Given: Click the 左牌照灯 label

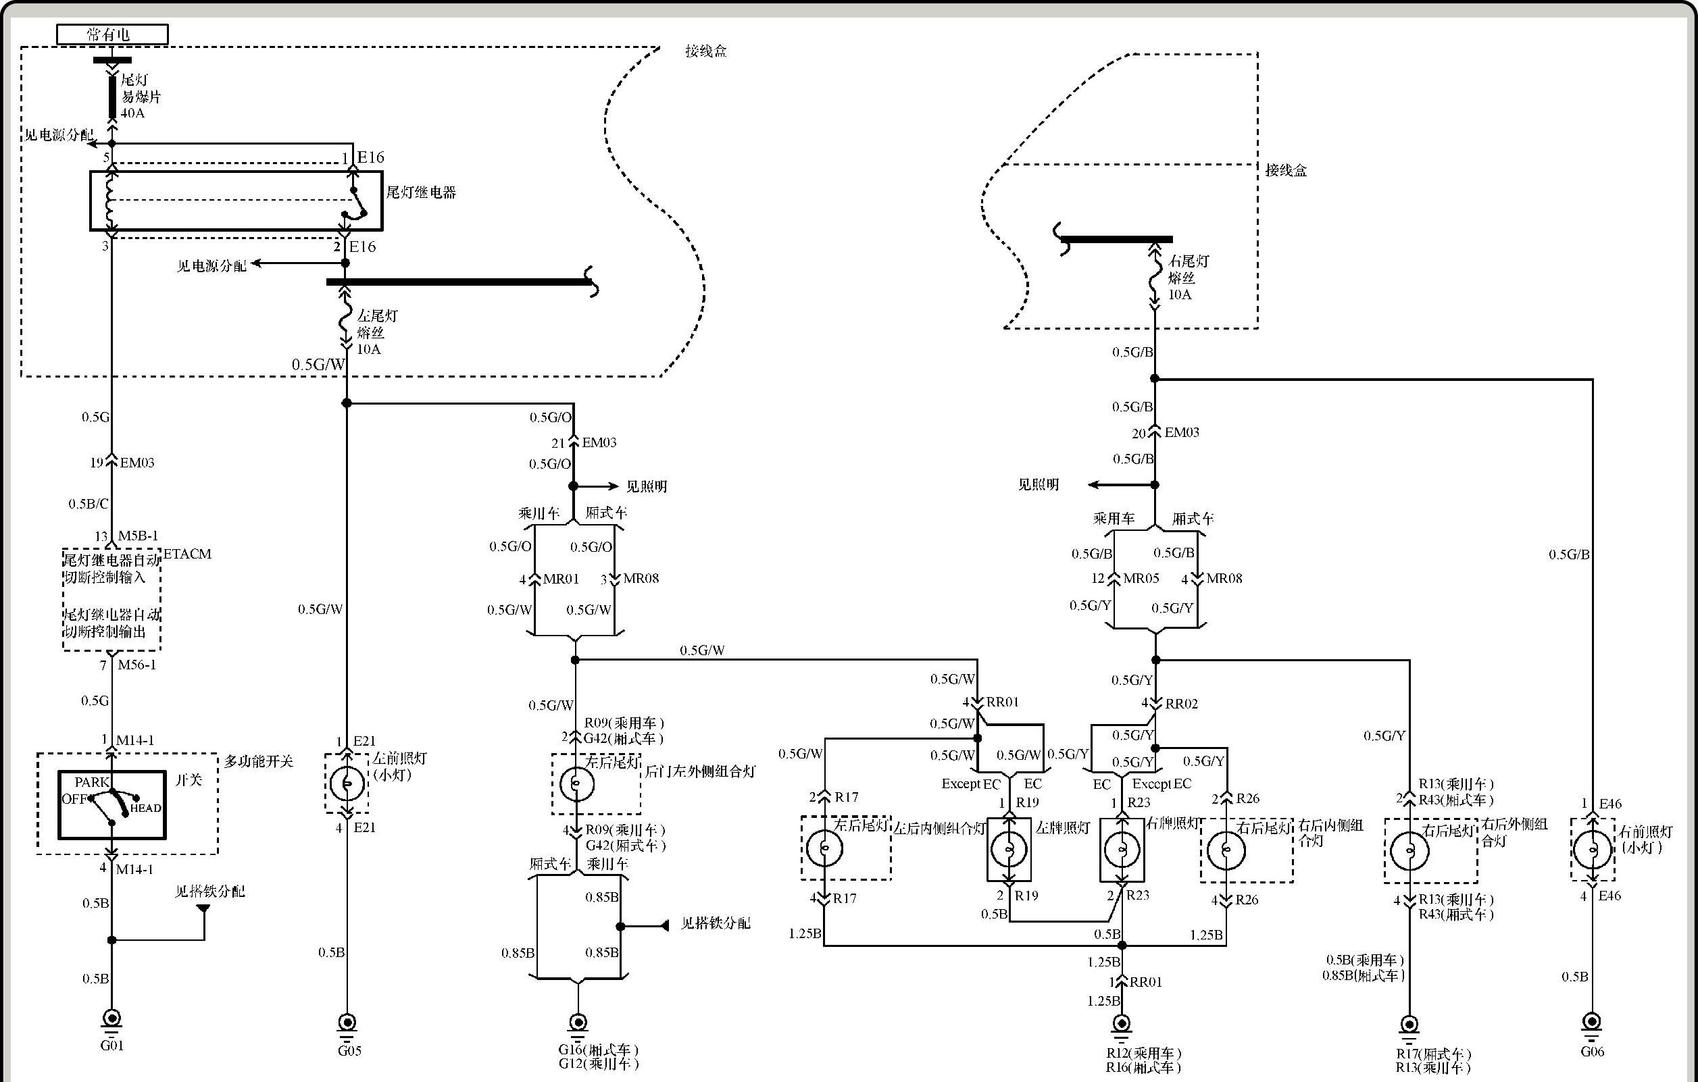Looking at the screenshot, I should 1064,827.
